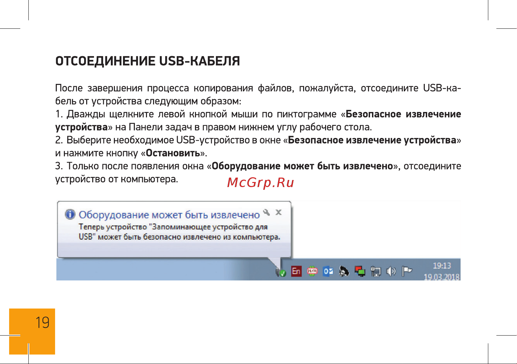The height and width of the screenshot is (364, 517).
Task: Click the taskbar date 19.03.2018
Action: [x=442, y=277]
